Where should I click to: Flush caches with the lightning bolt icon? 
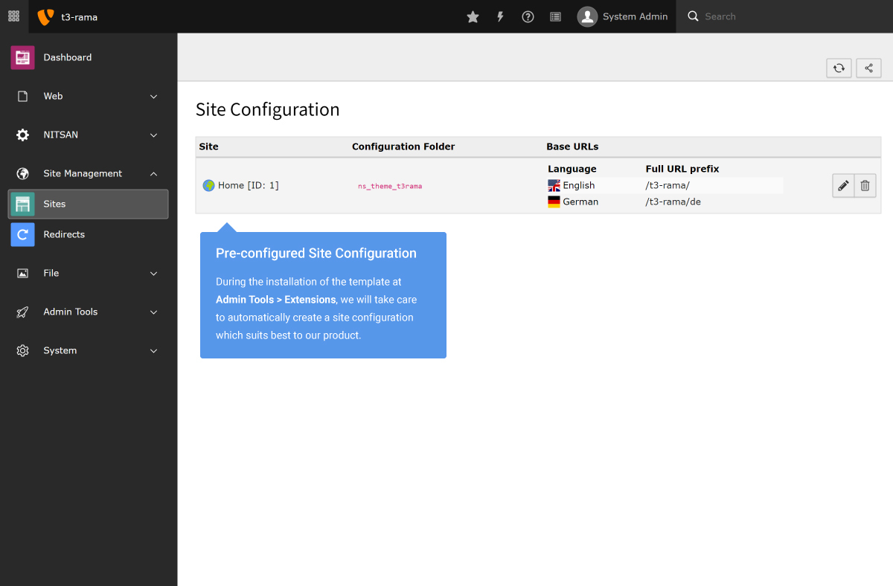pyautogui.click(x=500, y=16)
